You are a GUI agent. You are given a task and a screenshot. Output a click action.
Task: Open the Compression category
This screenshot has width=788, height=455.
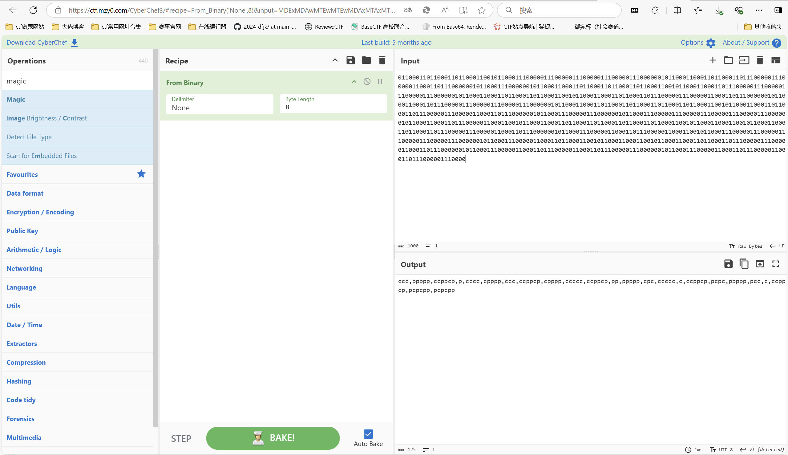tap(78, 362)
